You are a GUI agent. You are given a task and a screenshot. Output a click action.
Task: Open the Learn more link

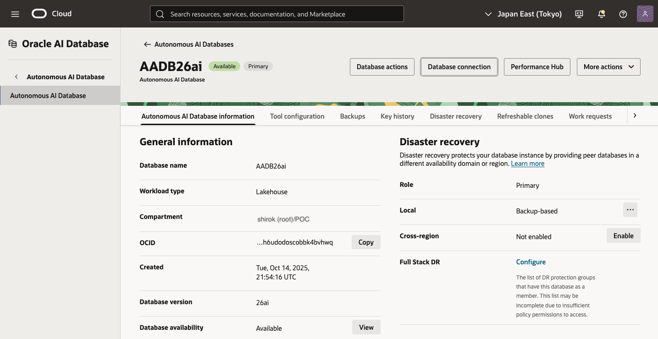coord(528,164)
